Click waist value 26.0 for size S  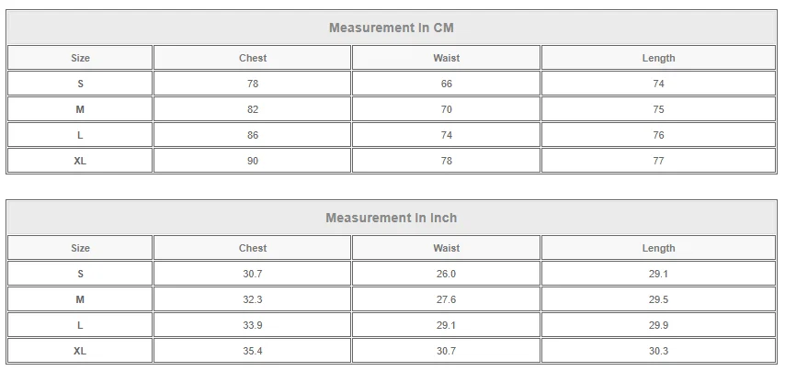pyautogui.click(x=447, y=274)
